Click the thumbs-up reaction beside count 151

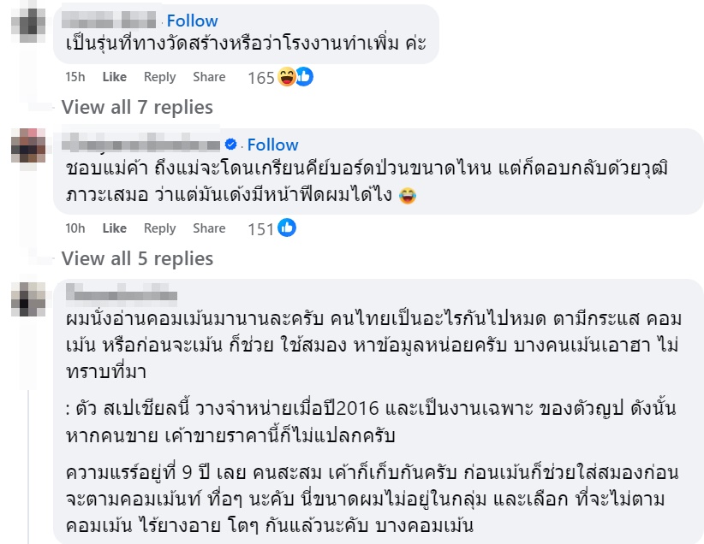[x=285, y=228]
